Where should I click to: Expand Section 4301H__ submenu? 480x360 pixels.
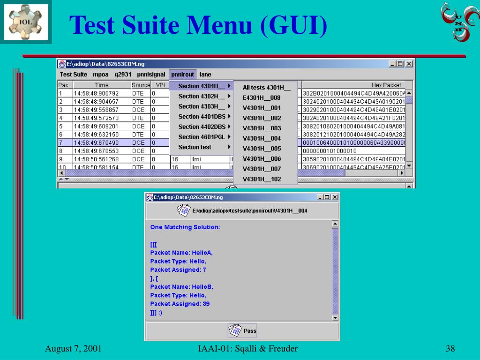[202, 86]
